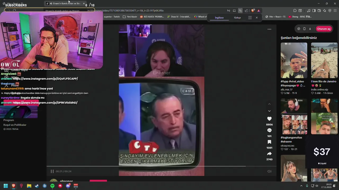Click the first zHaveN Instagram link in chat

[x=45, y=79]
